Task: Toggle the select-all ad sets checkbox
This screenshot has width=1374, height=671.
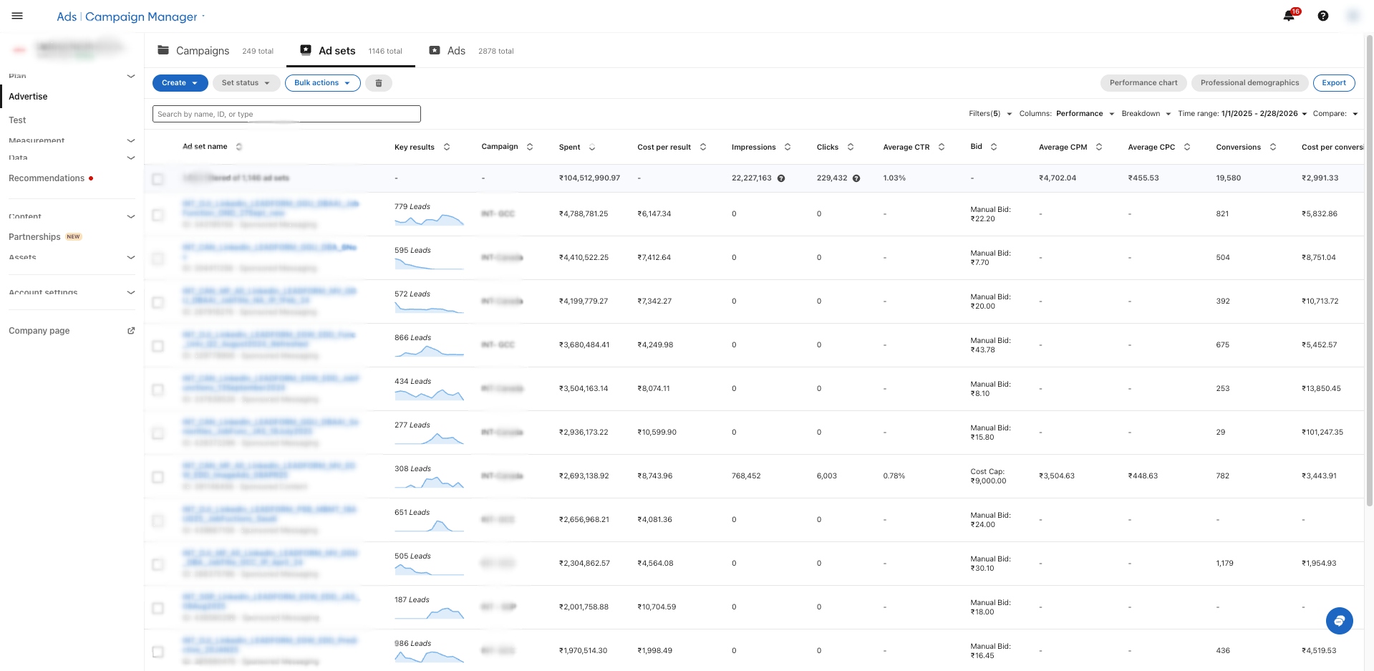Action: (158, 179)
